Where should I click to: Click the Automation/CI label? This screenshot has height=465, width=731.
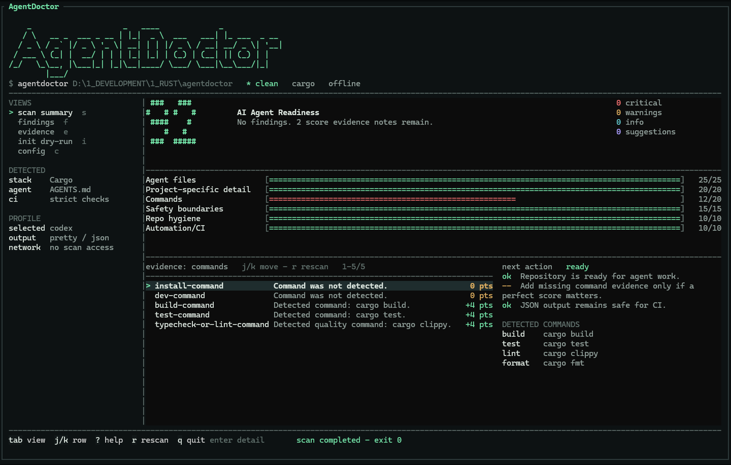[175, 228]
